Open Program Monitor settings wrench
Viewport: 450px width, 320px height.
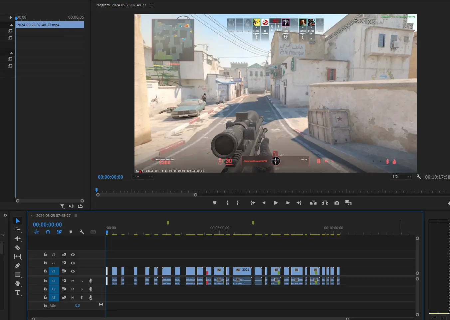click(419, 177)
